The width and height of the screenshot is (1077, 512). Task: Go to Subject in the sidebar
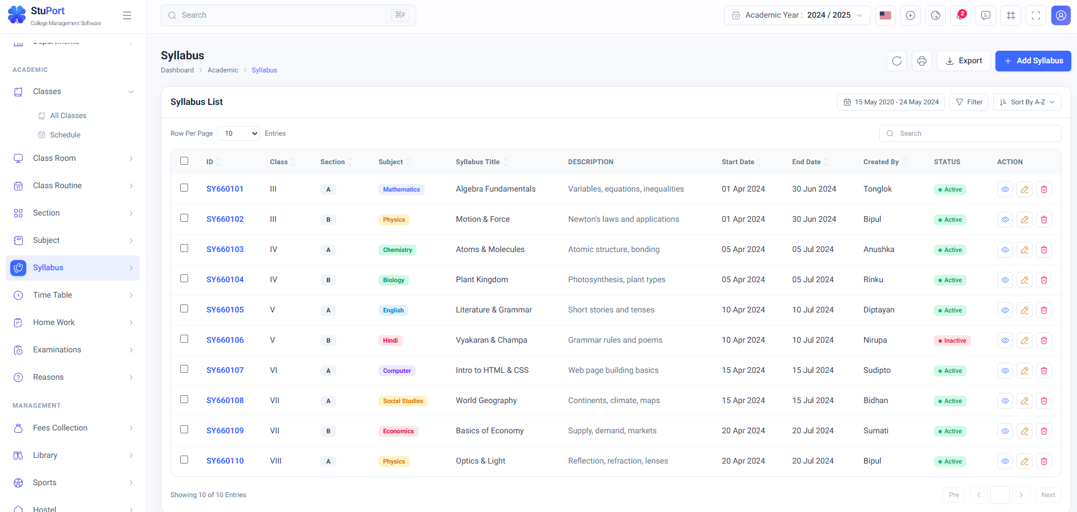[72, 241]
